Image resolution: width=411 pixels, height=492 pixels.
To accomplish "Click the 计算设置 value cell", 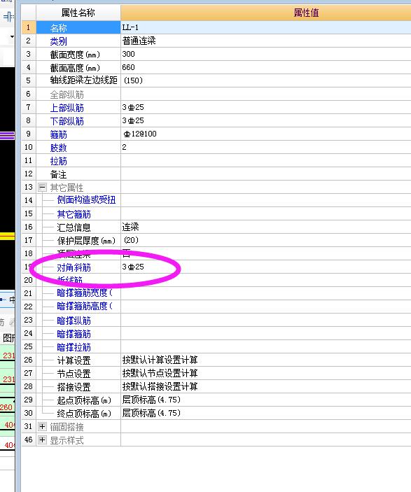I will tap(265, 360).
